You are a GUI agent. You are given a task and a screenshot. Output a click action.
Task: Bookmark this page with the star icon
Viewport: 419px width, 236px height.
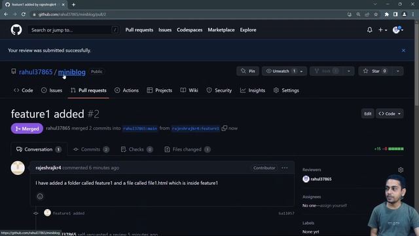pos(376,14)
